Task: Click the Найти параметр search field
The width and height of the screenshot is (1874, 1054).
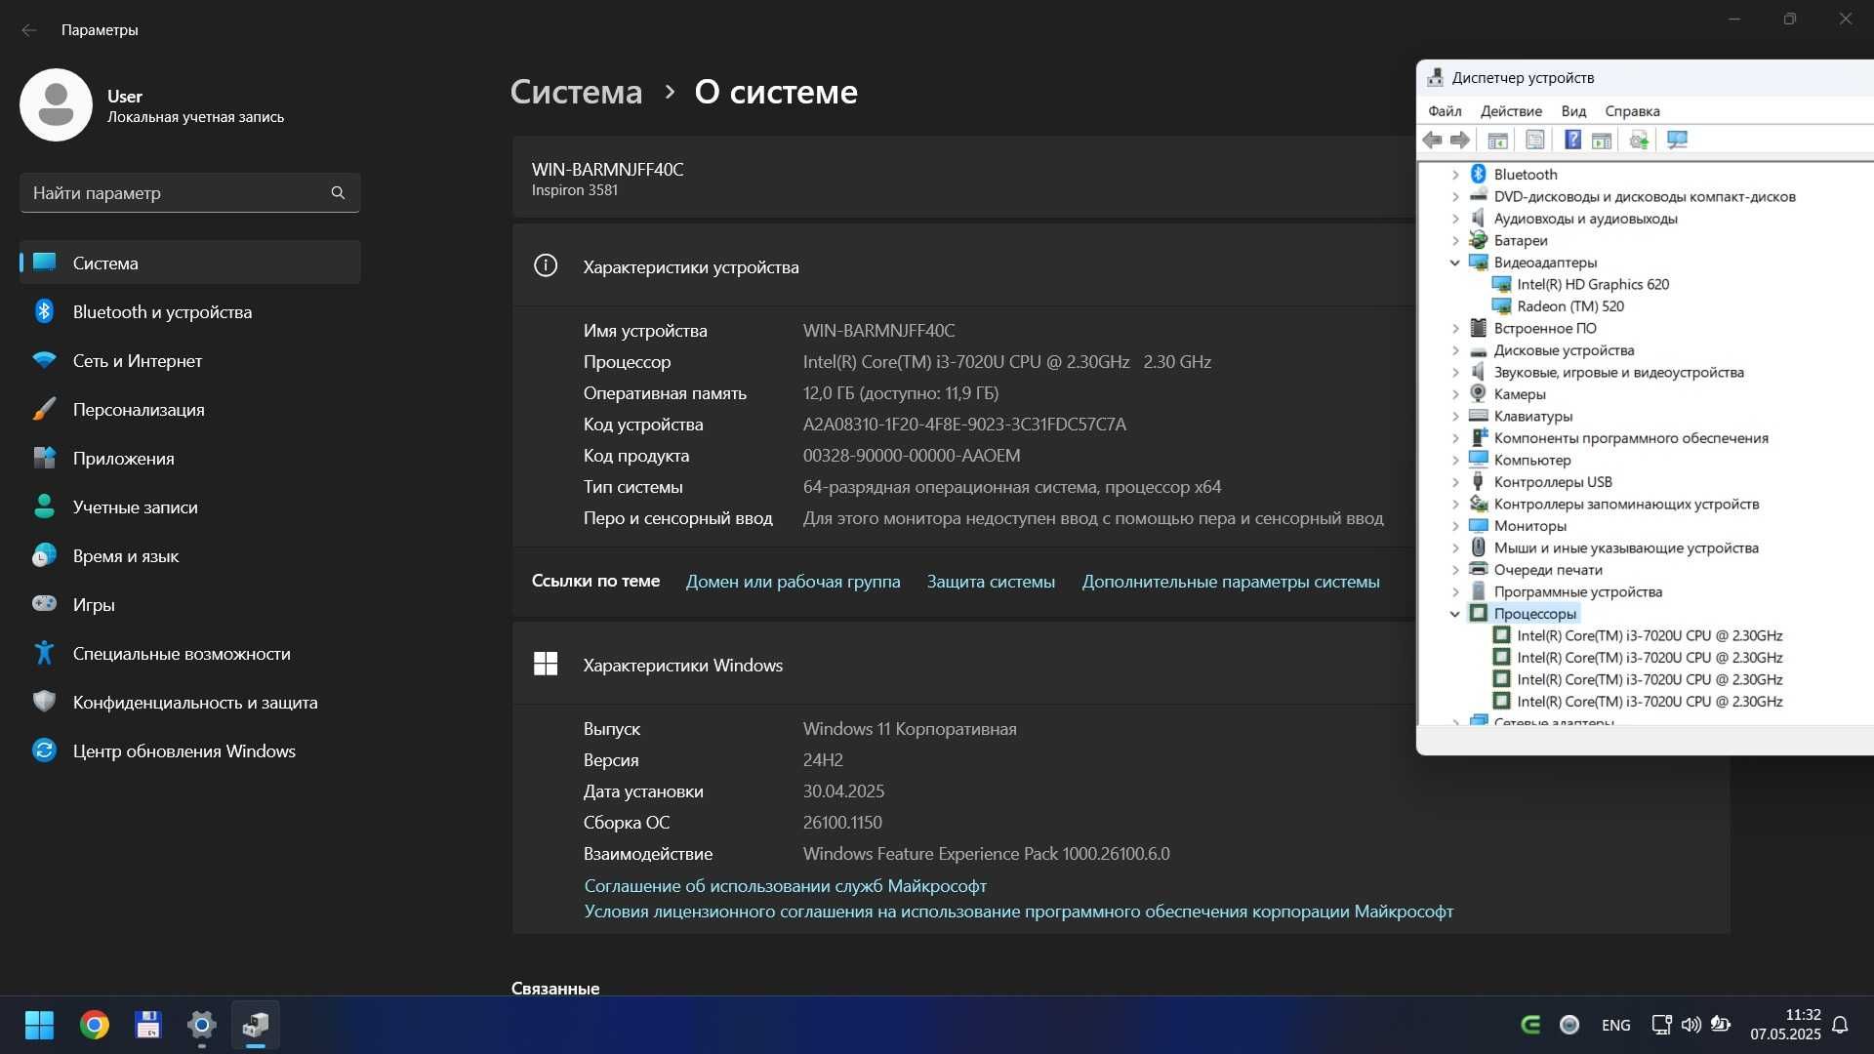Action: coord(190,193)
